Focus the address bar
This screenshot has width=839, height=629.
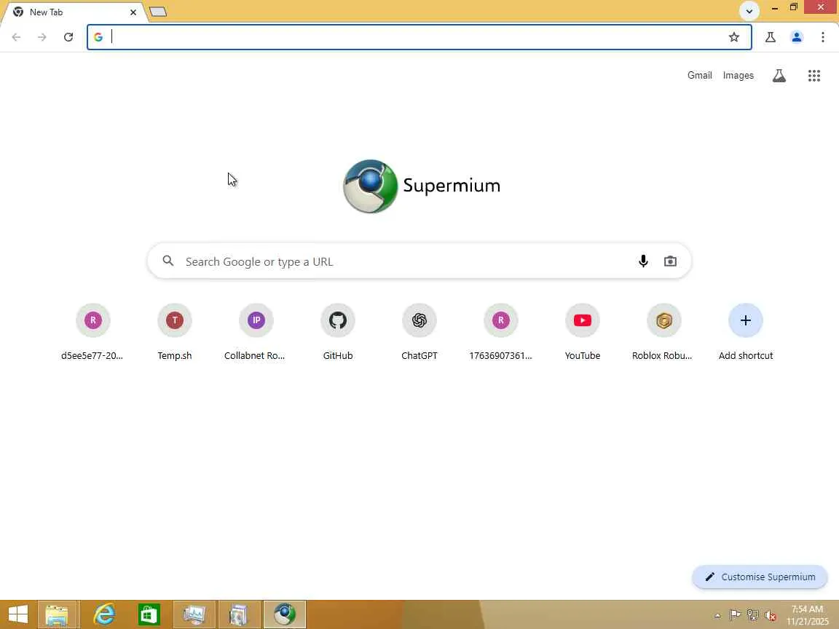pyautogui.click(x=419, y=37)
